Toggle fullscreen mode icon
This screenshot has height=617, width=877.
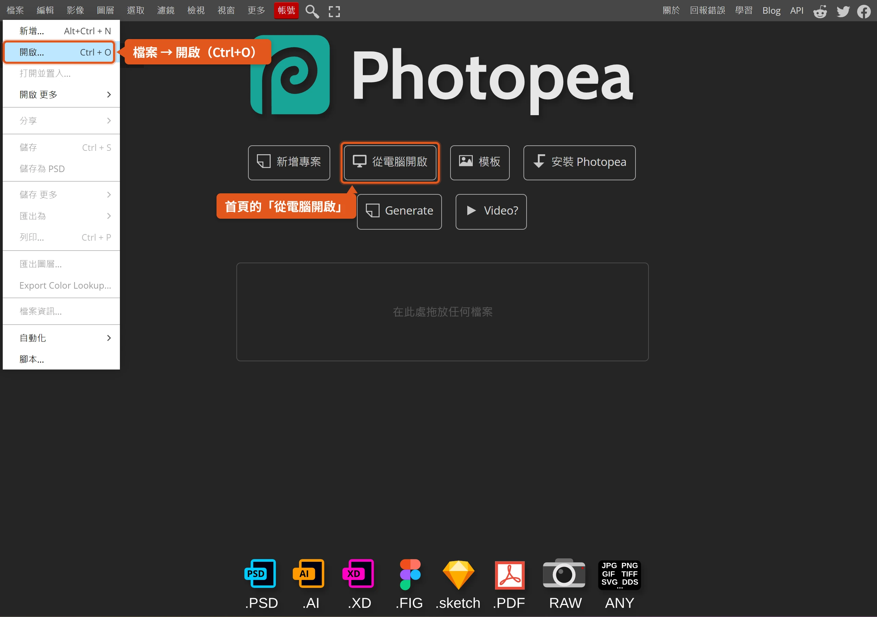click(x=334, y=11)
